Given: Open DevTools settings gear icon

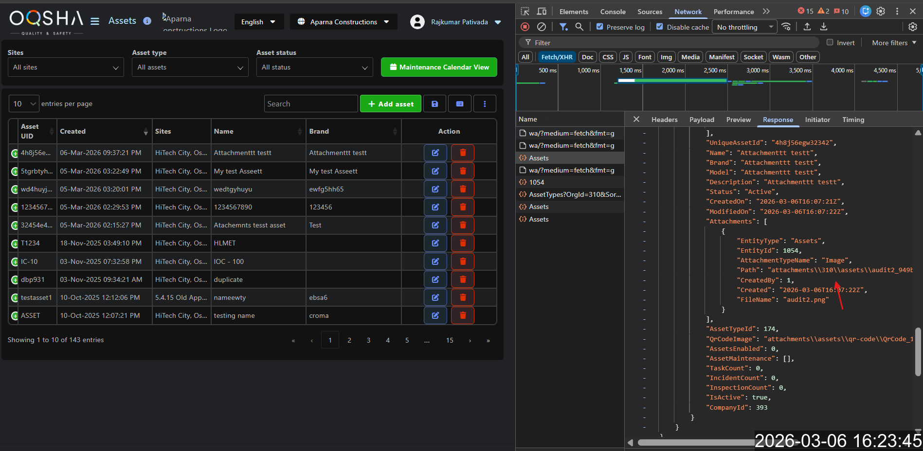Looking at the screenshot, I should [x=880, y=11].
